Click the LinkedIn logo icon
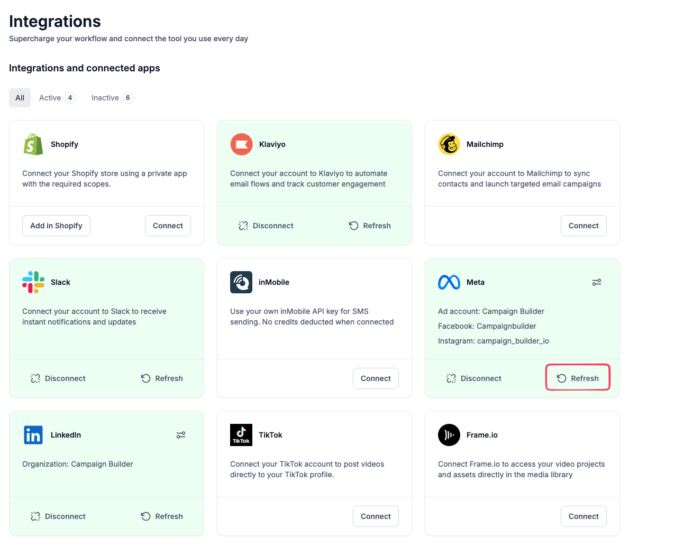Screen dimensions: 693x547 (x=33, y=435)
